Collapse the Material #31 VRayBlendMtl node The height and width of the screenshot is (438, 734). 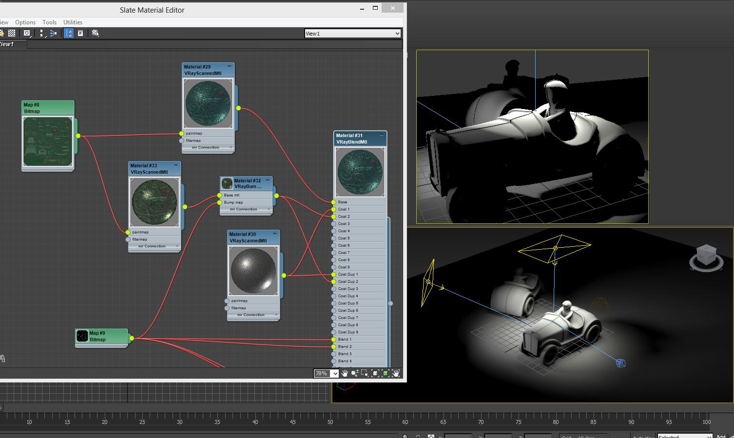(381, 135)
